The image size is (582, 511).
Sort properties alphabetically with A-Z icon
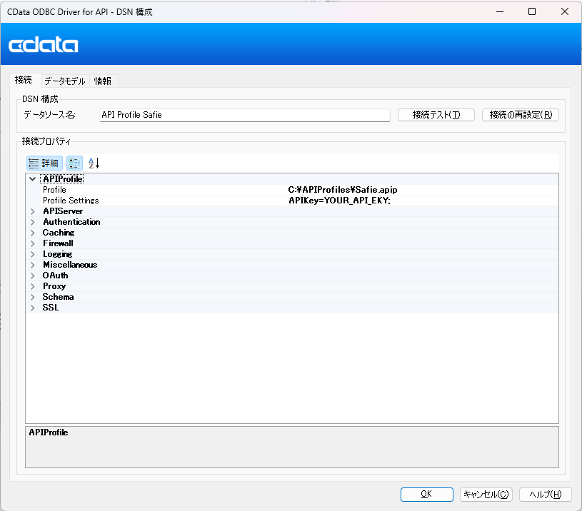point(93,163)
